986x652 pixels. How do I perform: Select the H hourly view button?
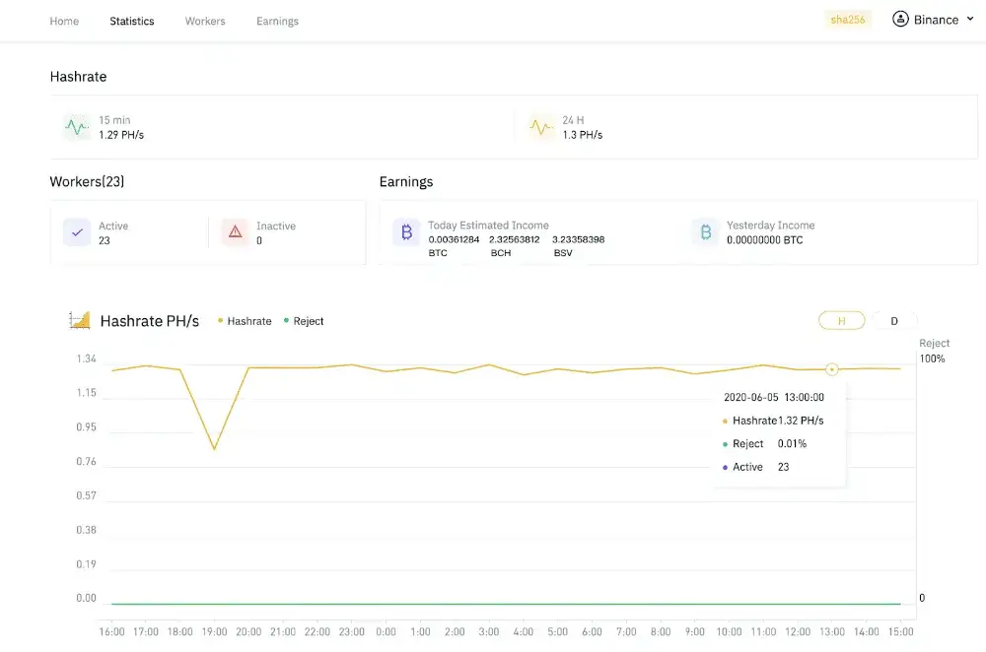coord(841,320)
